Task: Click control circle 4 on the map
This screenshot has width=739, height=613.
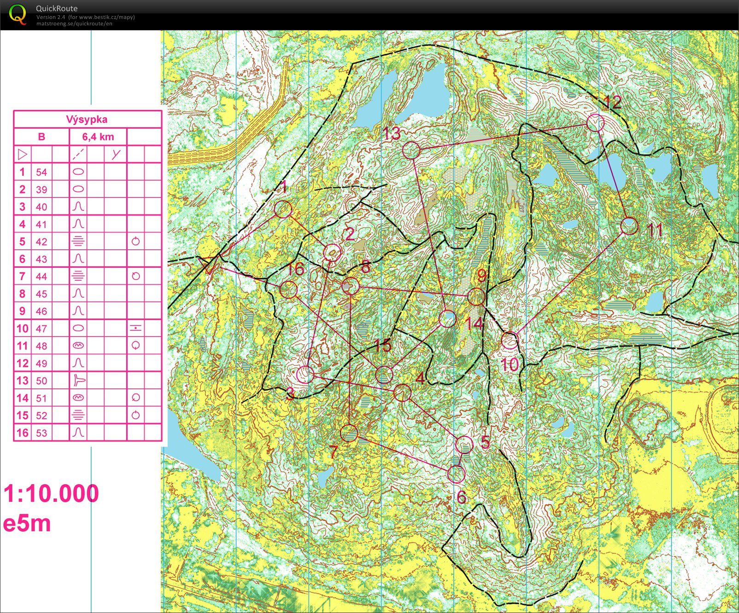Action: (402, 393)
